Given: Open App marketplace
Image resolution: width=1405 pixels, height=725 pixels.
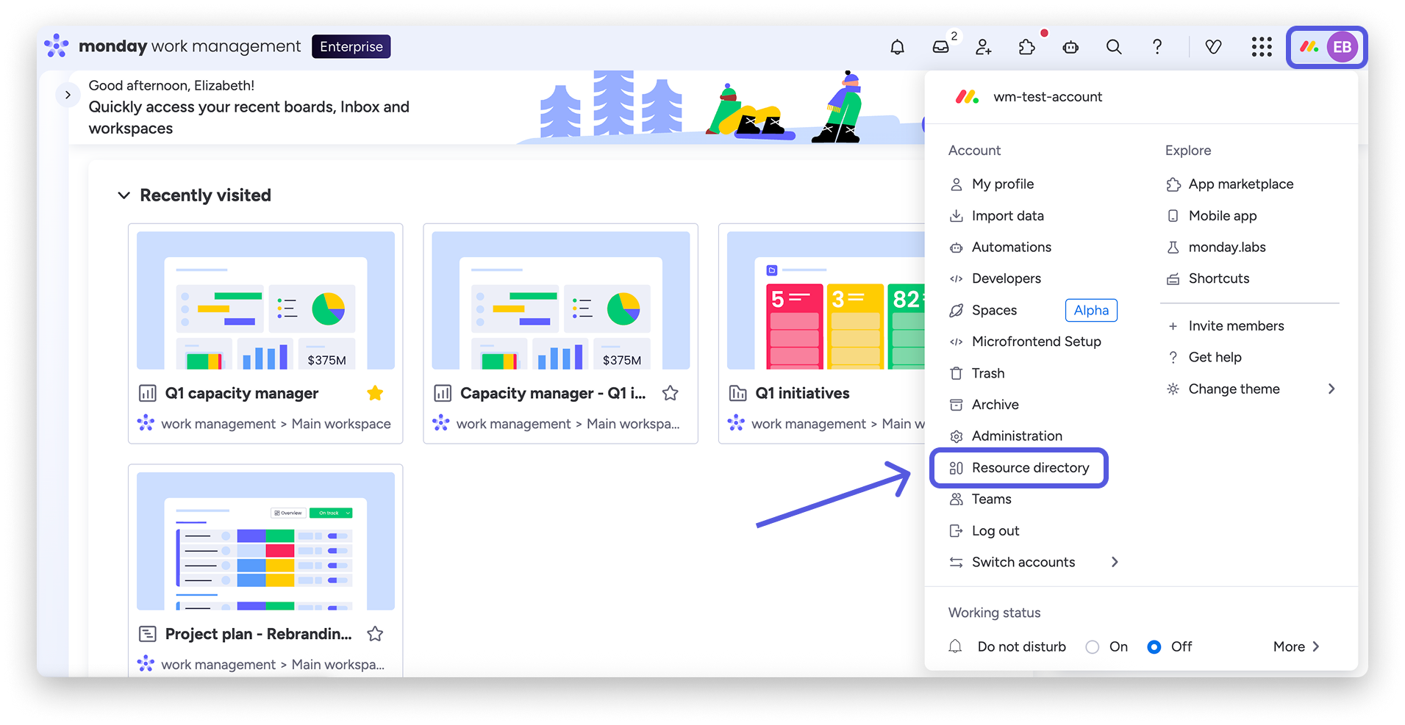Looking at the screenshot, I should pos(1241,184).
